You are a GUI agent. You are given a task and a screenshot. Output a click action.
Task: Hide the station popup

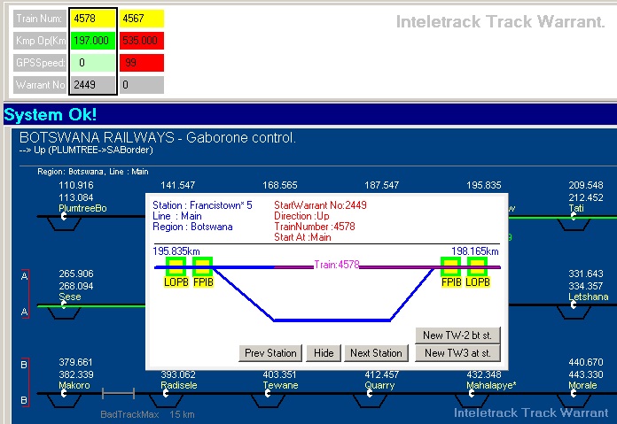pyautogui.click(x=324, y=353)
